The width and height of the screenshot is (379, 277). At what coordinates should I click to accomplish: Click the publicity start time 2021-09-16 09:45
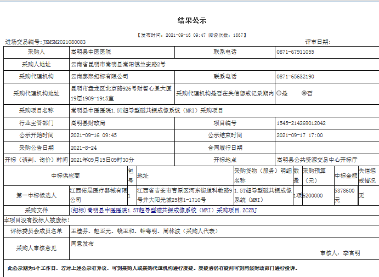point(93,135)
